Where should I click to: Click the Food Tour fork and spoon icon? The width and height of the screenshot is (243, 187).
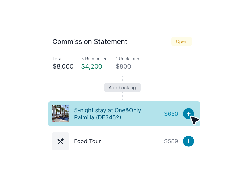pyautogui.click(x=60, y=141)
